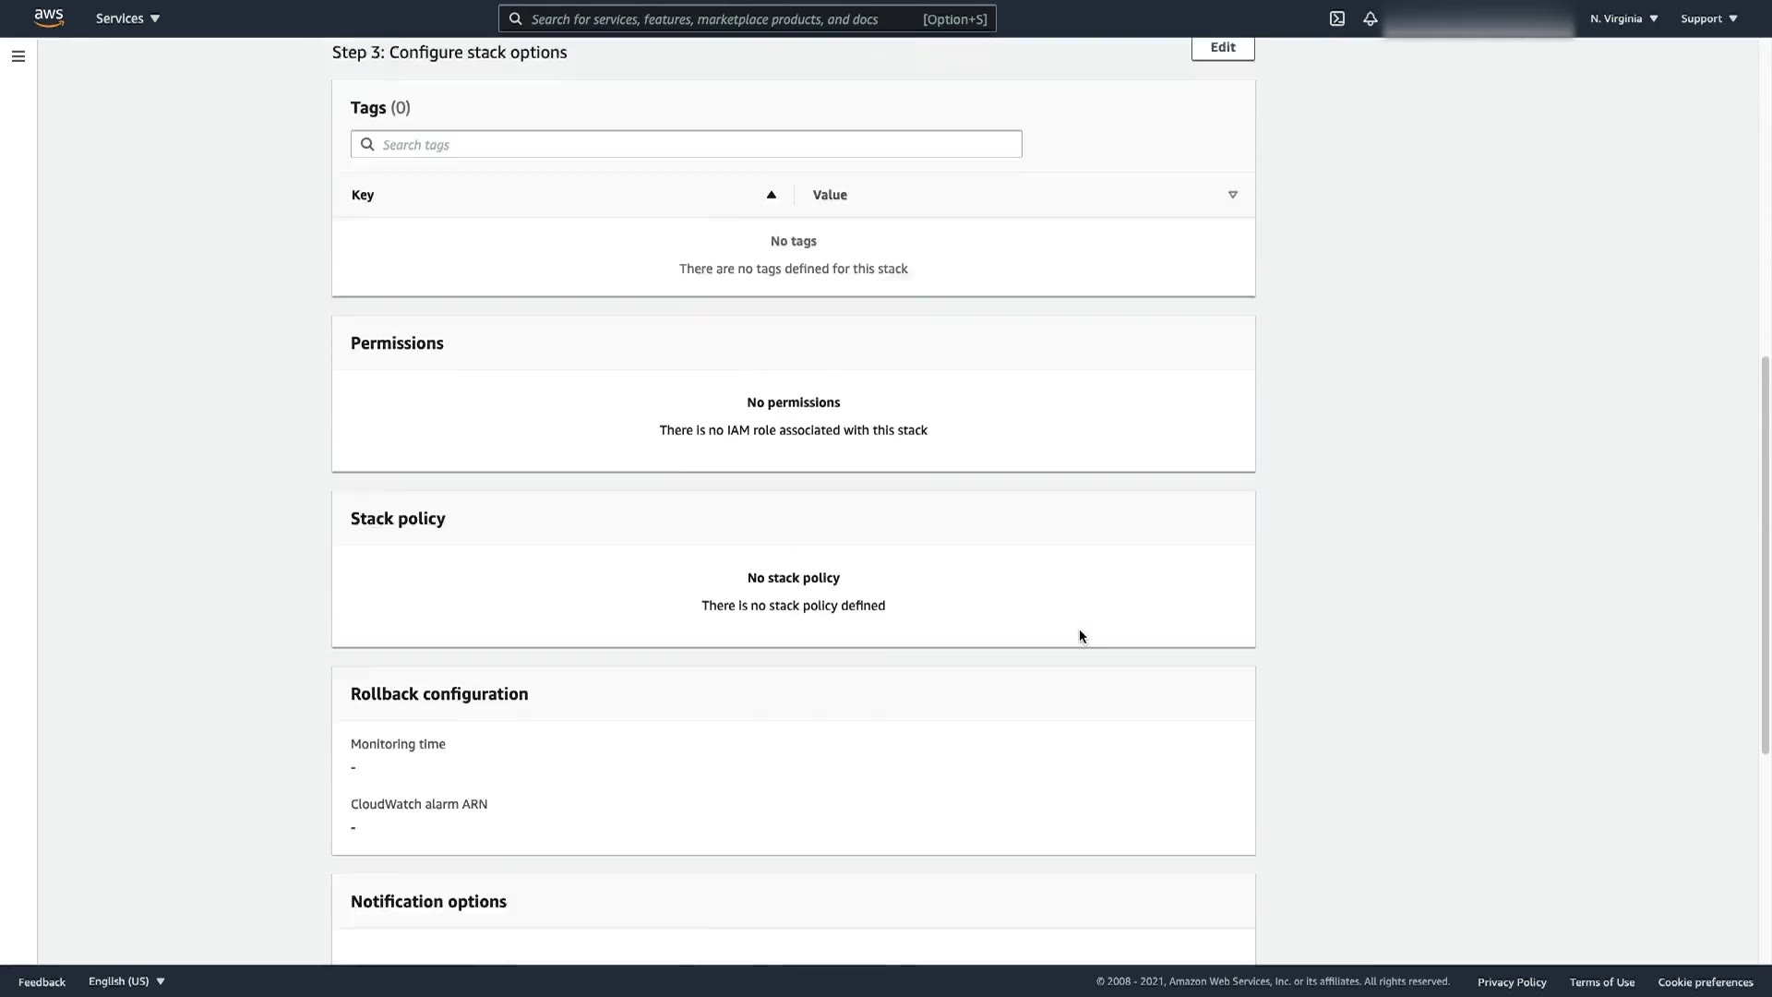
Task: Open the Support dropdown menu
Action: 1708,18
